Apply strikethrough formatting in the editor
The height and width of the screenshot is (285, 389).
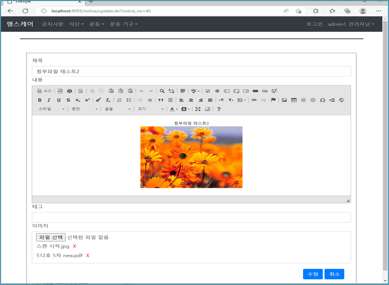coord(68,100)
